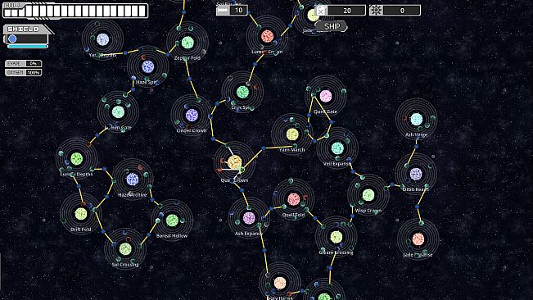Jump to the Cinder Crown system
Viewport: 533px width, 300px height.
click(x=192, y=115)
